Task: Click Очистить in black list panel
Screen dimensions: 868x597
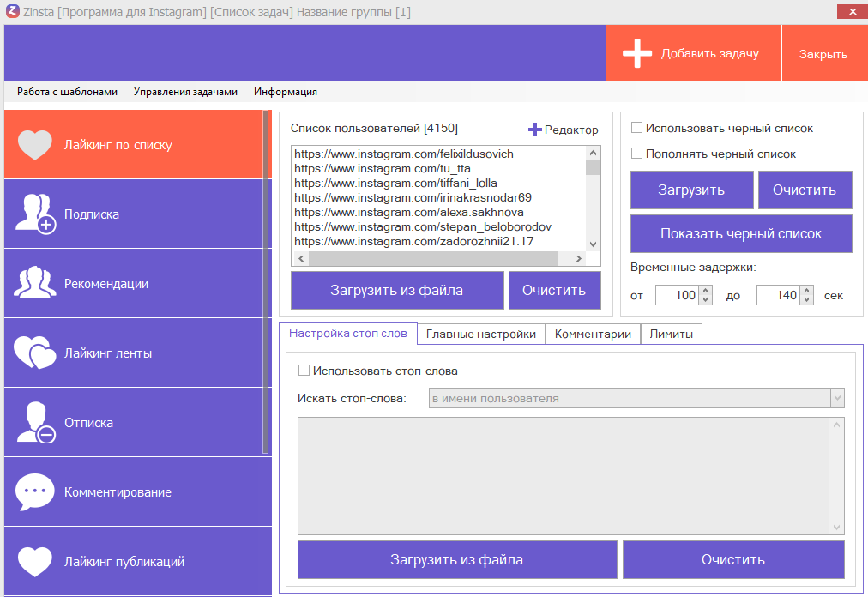Action: click(805, 190)
